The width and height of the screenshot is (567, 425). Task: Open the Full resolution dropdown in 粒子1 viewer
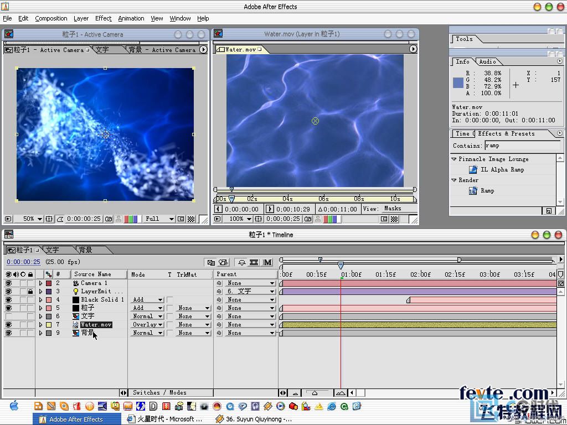coord(159,219)
